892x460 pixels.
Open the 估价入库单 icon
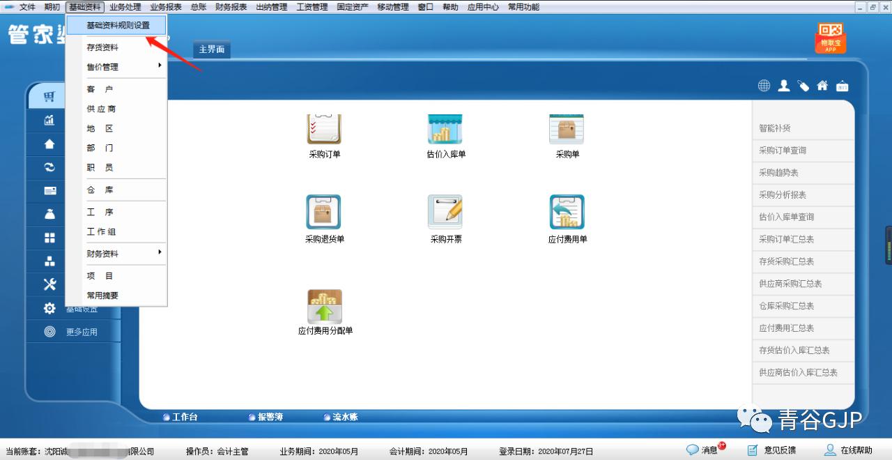click(x=445, y=130)
